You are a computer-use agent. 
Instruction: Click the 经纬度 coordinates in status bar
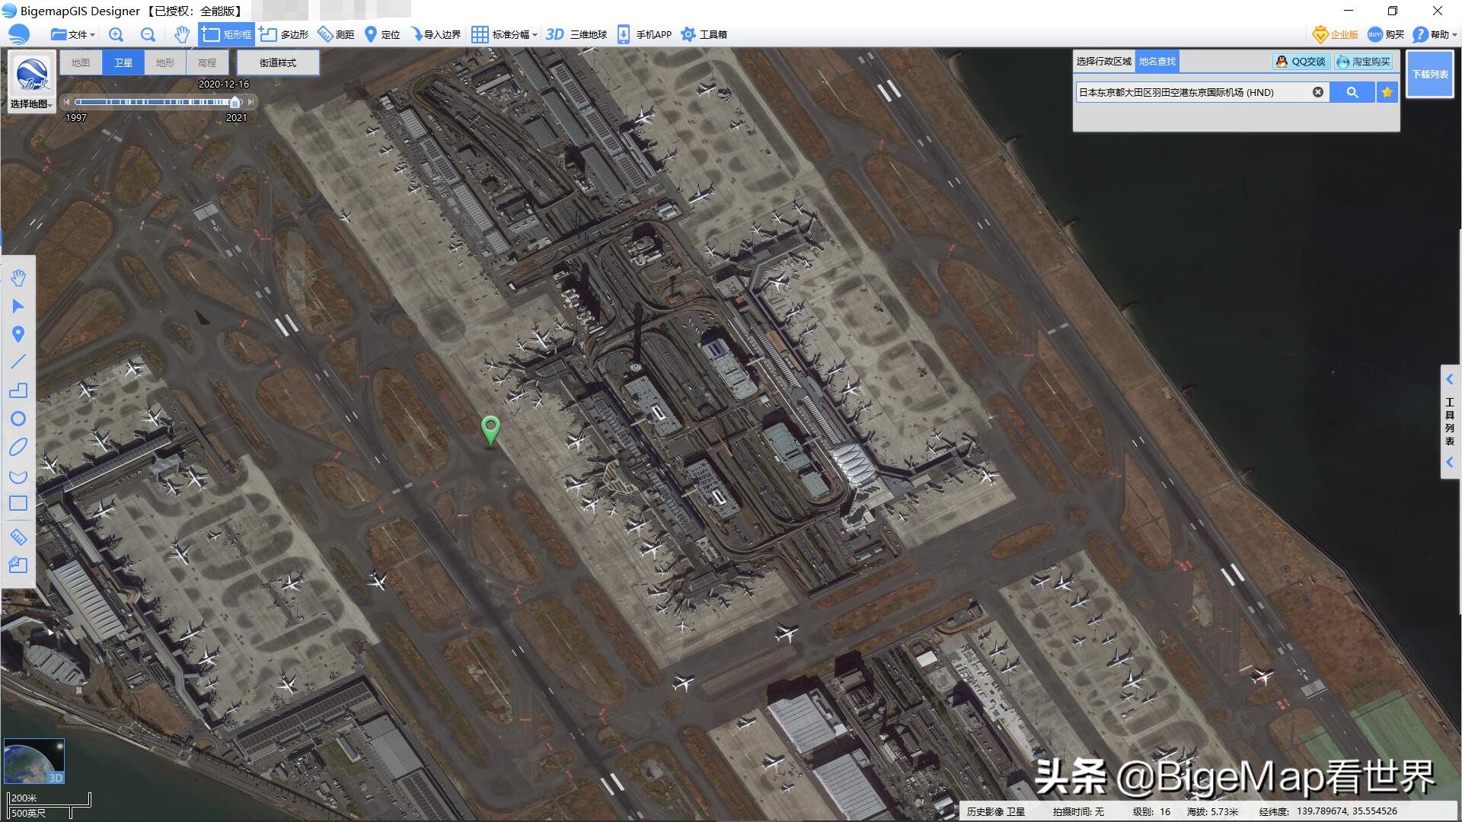(1328, 811)
